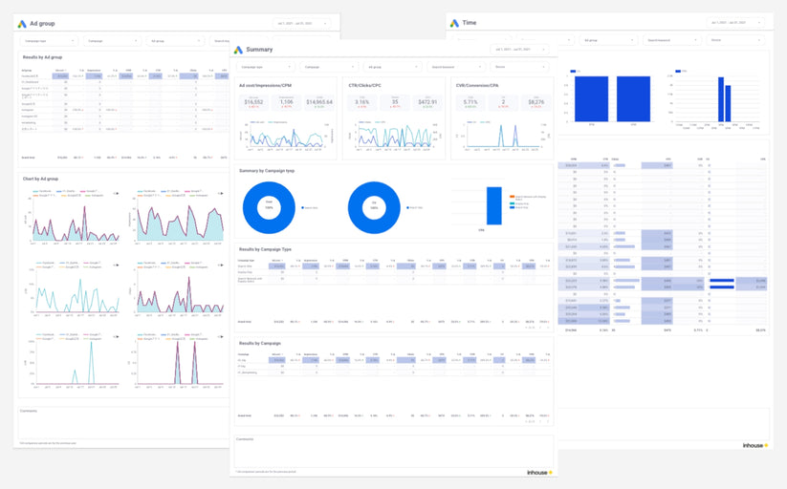Click the inhouse logo on the Time page

point(754,445)
